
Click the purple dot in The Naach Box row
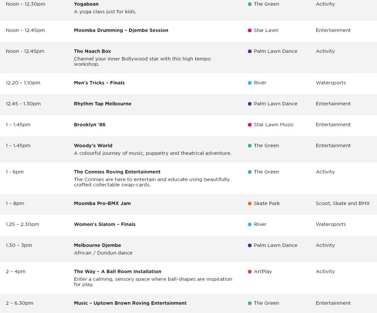pos(250,51)
